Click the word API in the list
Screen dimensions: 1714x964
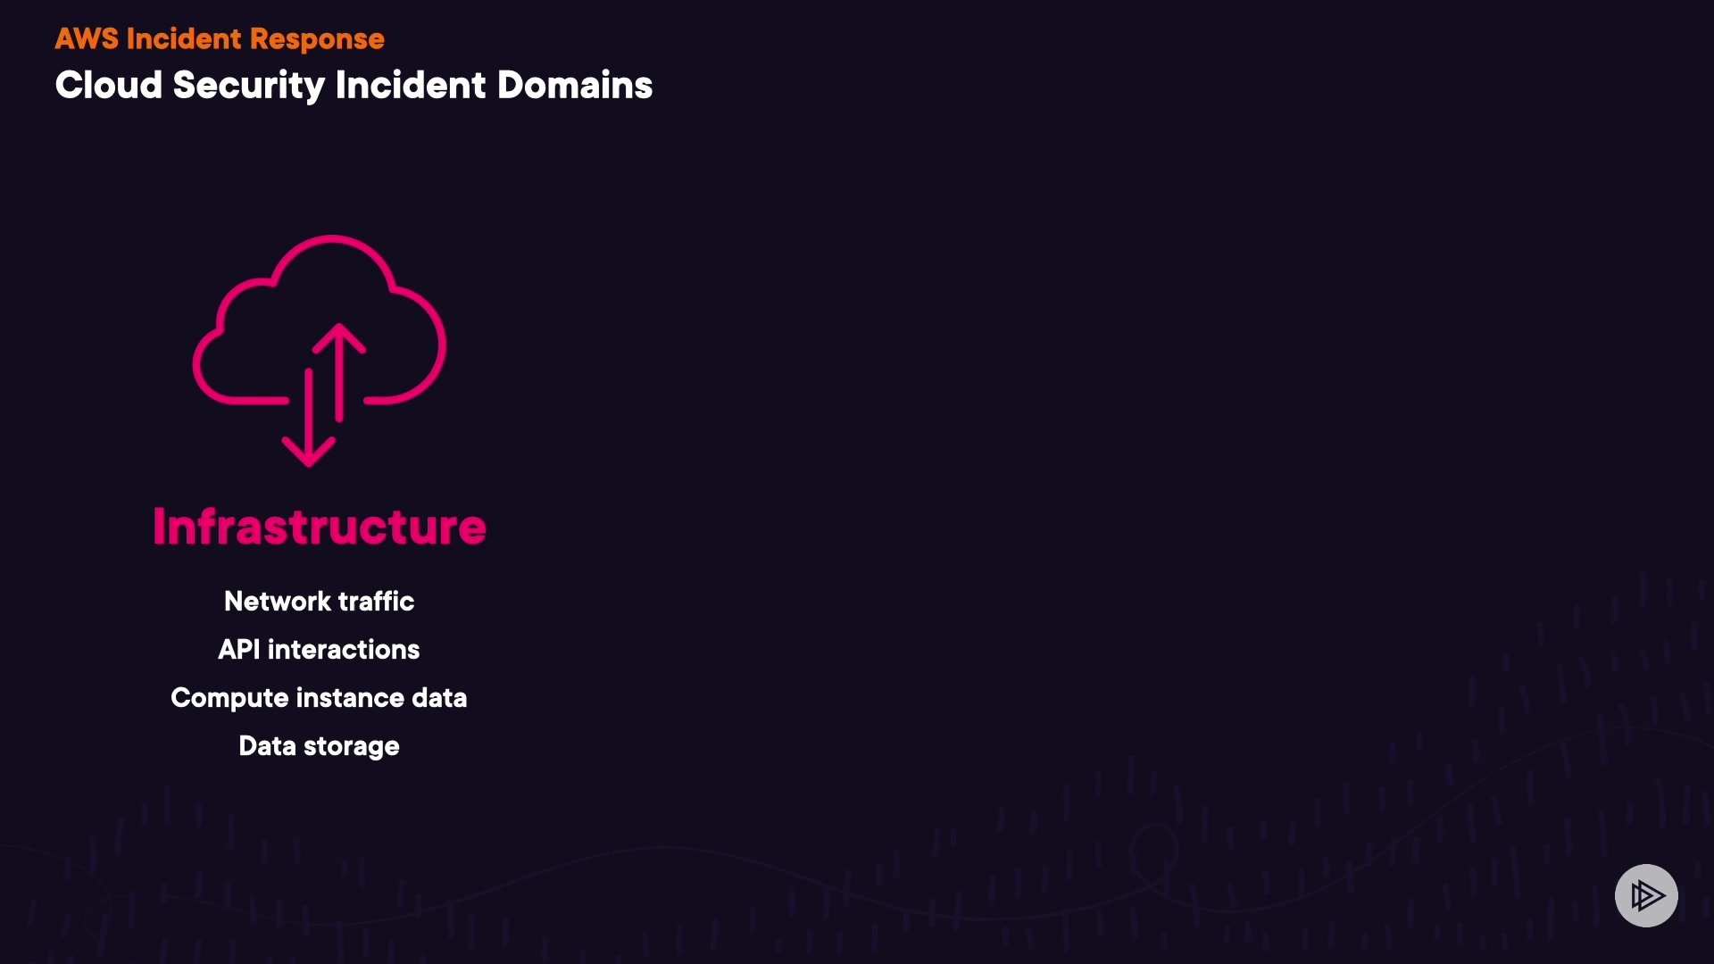(x=239, y=650)
